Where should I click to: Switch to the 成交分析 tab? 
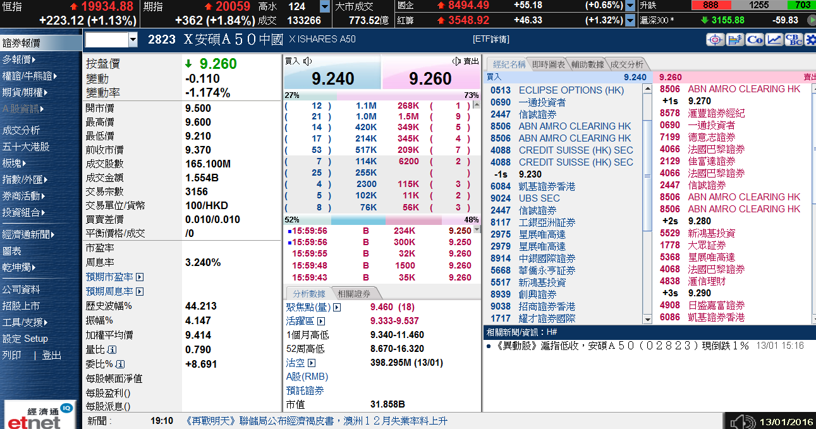(x=626, y=64)
